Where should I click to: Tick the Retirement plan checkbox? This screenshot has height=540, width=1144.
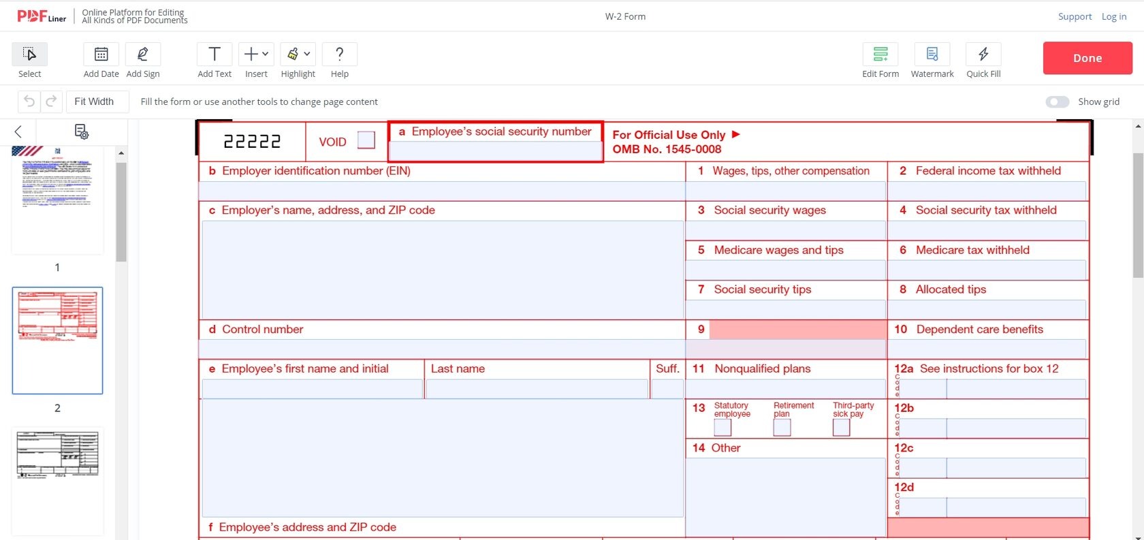click(782, 428)
